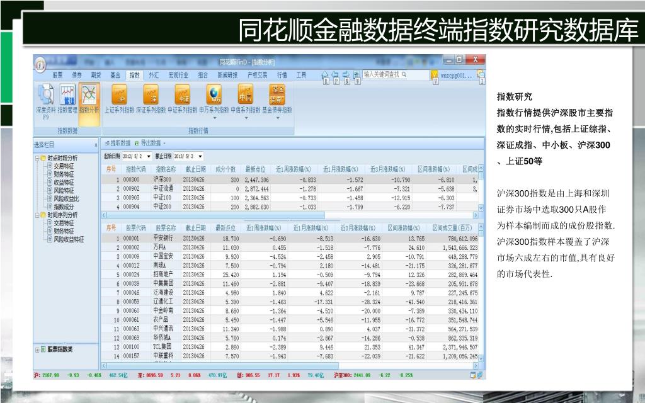Switch to the 工具 menu tab
The image size is (645, 403).
302,75
